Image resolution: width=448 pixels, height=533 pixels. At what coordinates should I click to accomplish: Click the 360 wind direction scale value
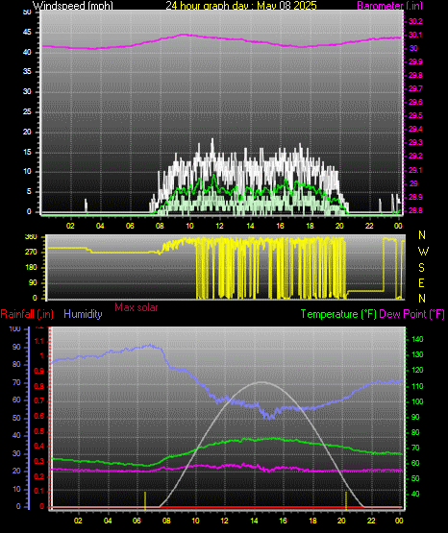point(31,237)
